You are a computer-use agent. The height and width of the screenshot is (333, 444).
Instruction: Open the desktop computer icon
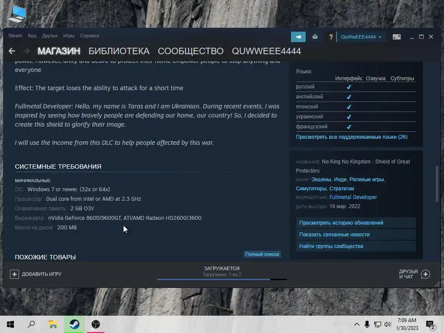coord(17,14)
